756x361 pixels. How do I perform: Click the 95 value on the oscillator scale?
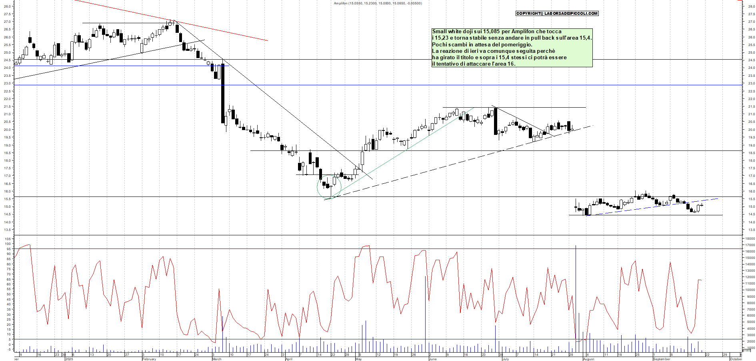point(9,249)
